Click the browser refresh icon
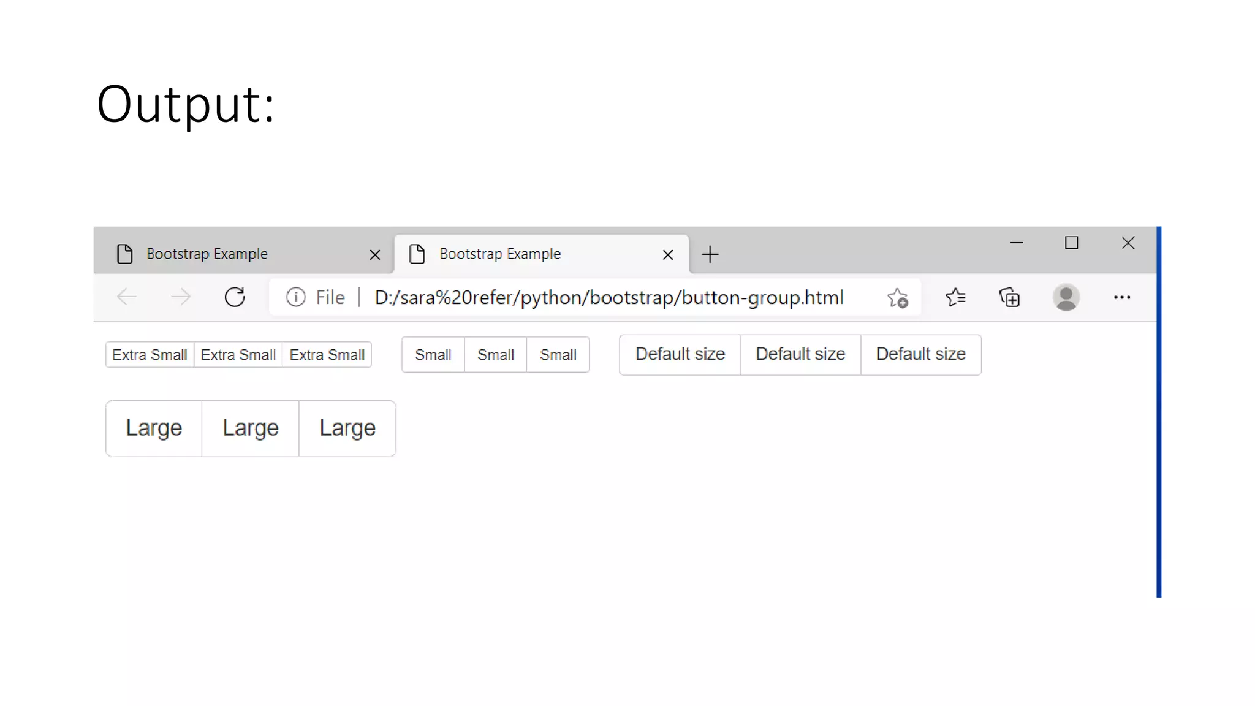Screen dimensions: 1255x706 pyautogui.click(x=235, y=297)
